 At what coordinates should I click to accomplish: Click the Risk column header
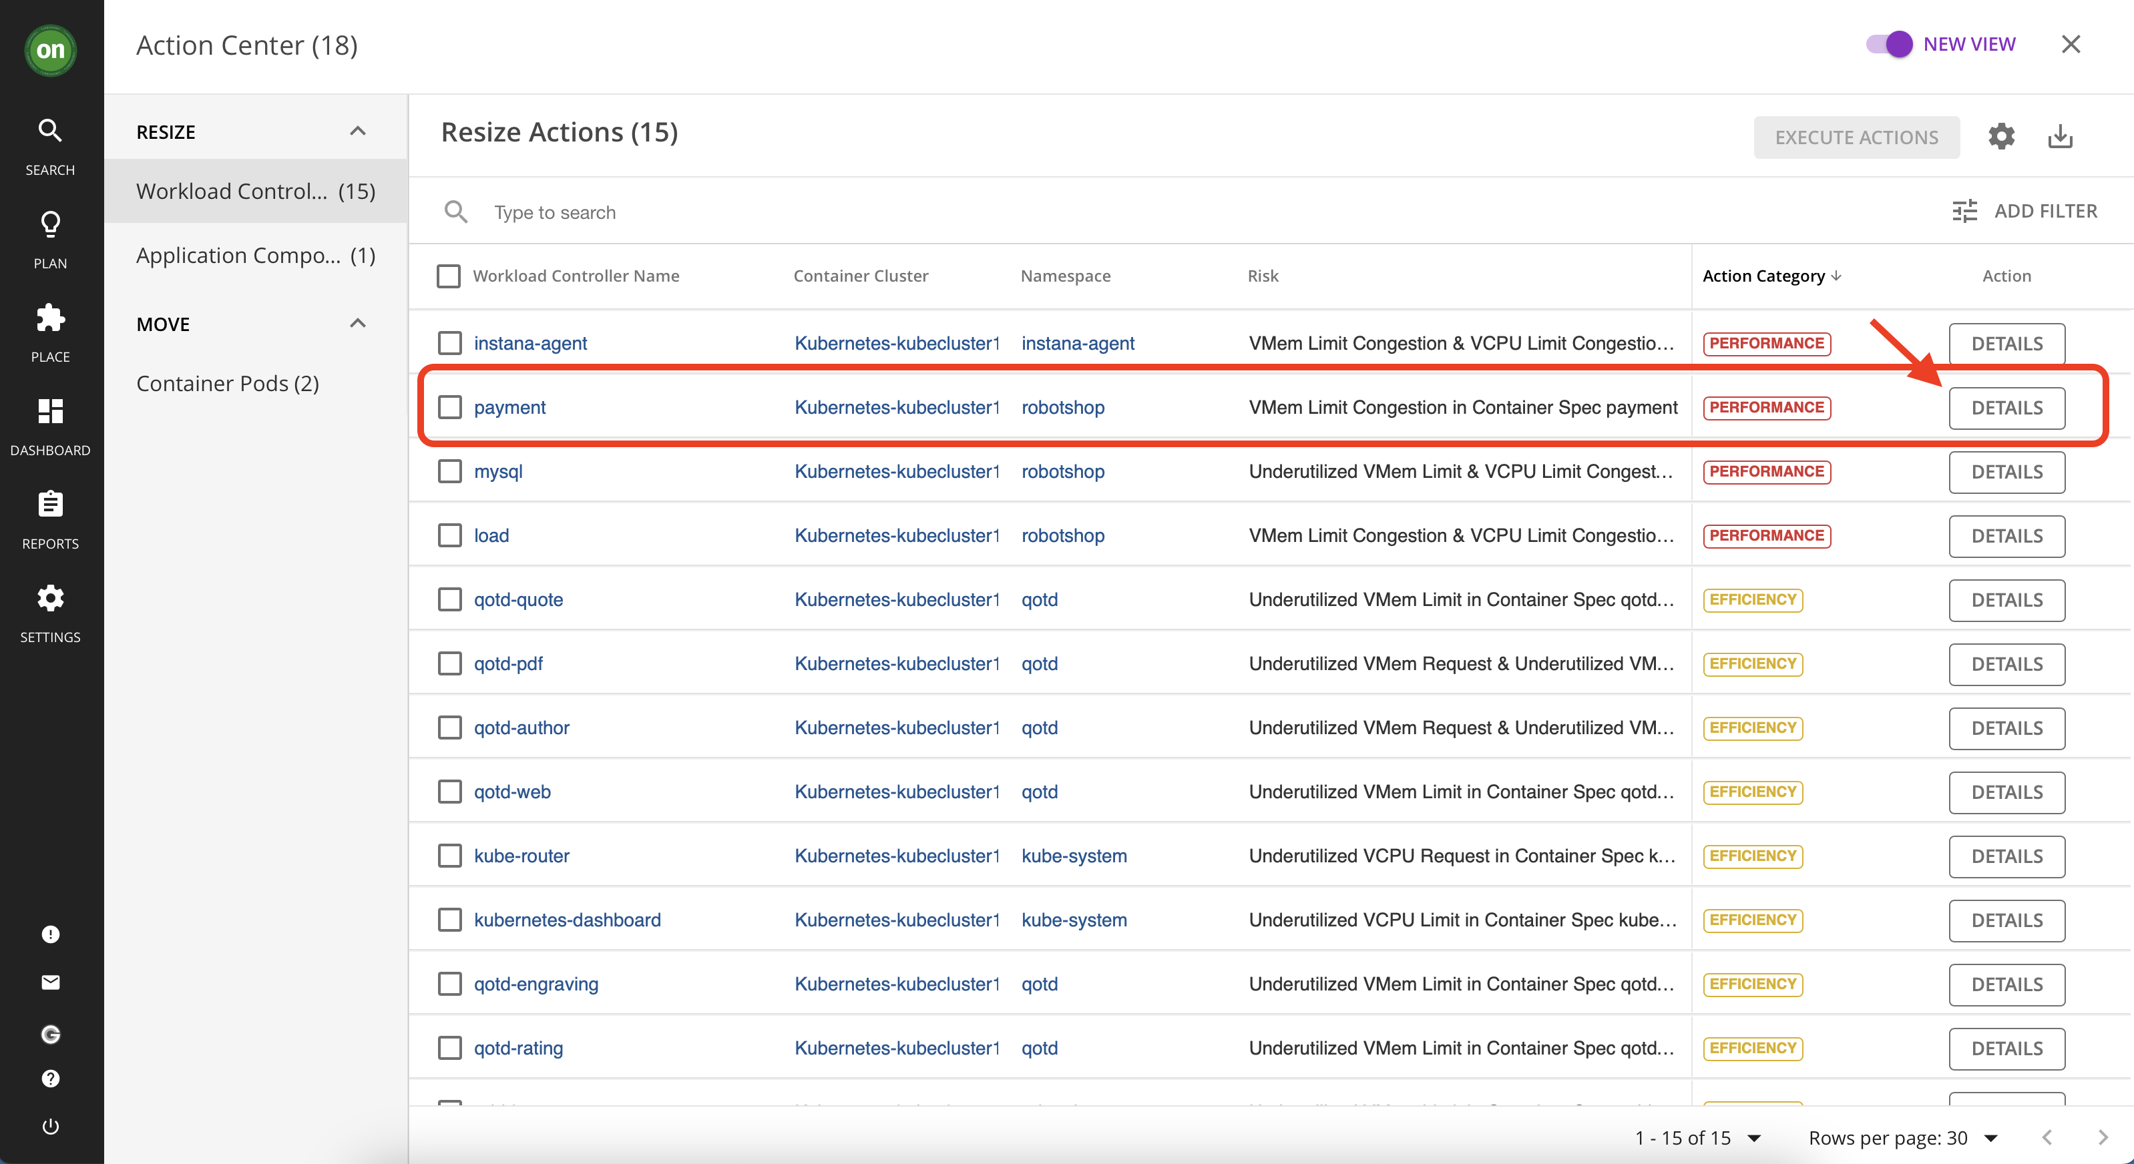(1263, 276)
